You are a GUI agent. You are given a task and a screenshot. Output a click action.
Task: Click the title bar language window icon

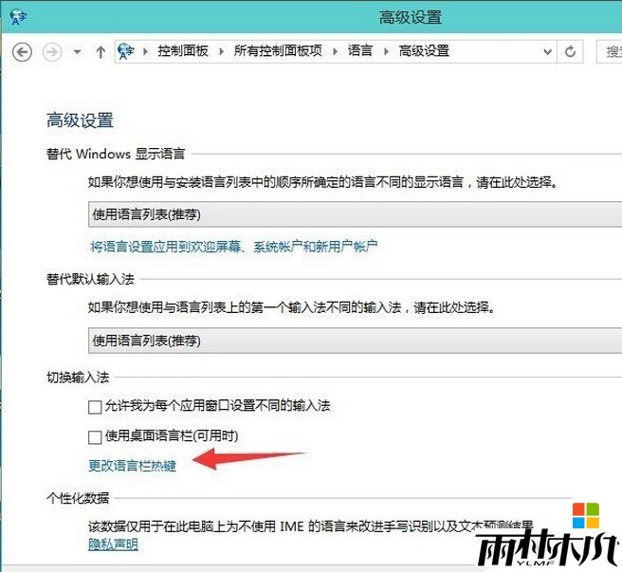click(x=18, y=17)
